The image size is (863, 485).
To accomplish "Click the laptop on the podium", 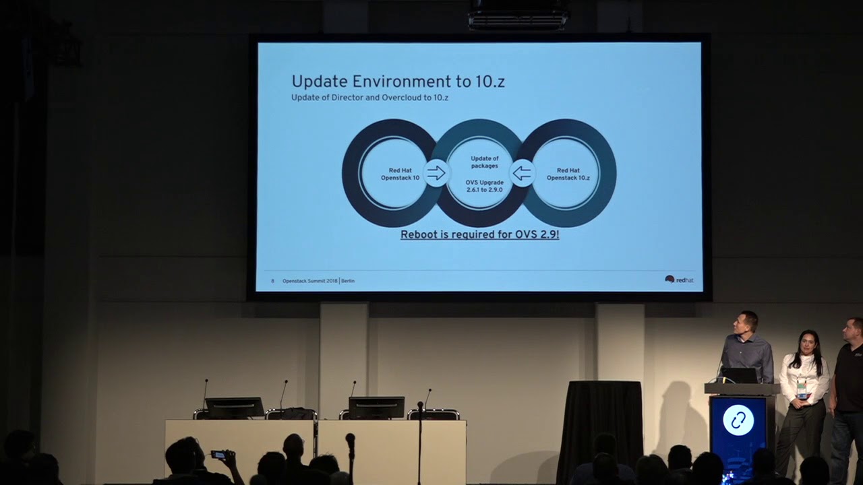I will click(x=740, y=376).
